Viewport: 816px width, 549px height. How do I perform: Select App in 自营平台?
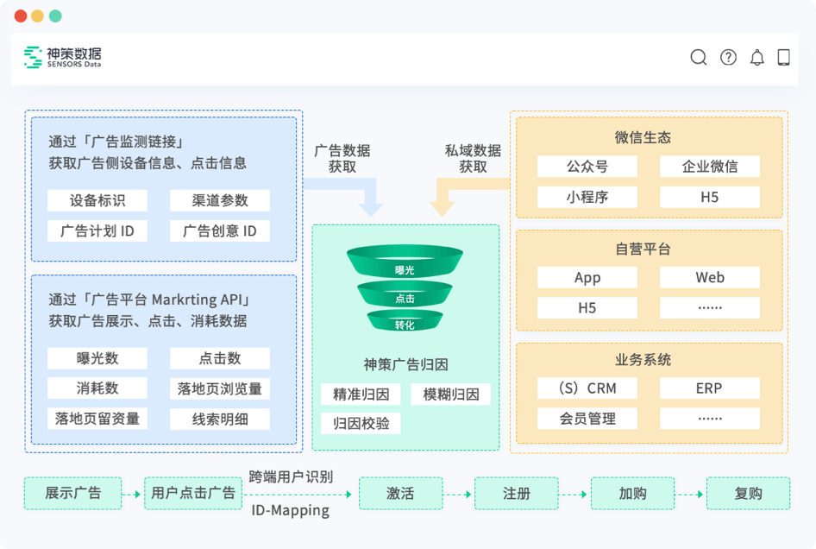click(587, 277)
